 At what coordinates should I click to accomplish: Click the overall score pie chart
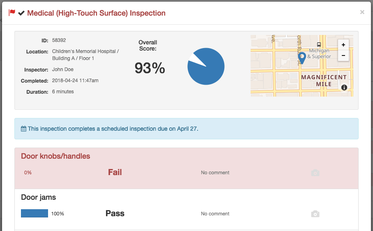point(206,66)
